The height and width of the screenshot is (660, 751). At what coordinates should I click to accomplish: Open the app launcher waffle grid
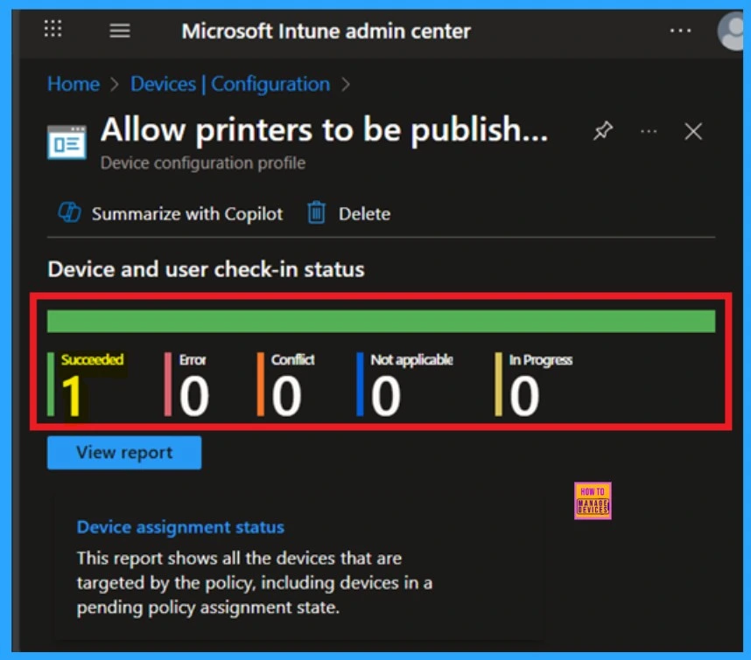tap(53, 29)
